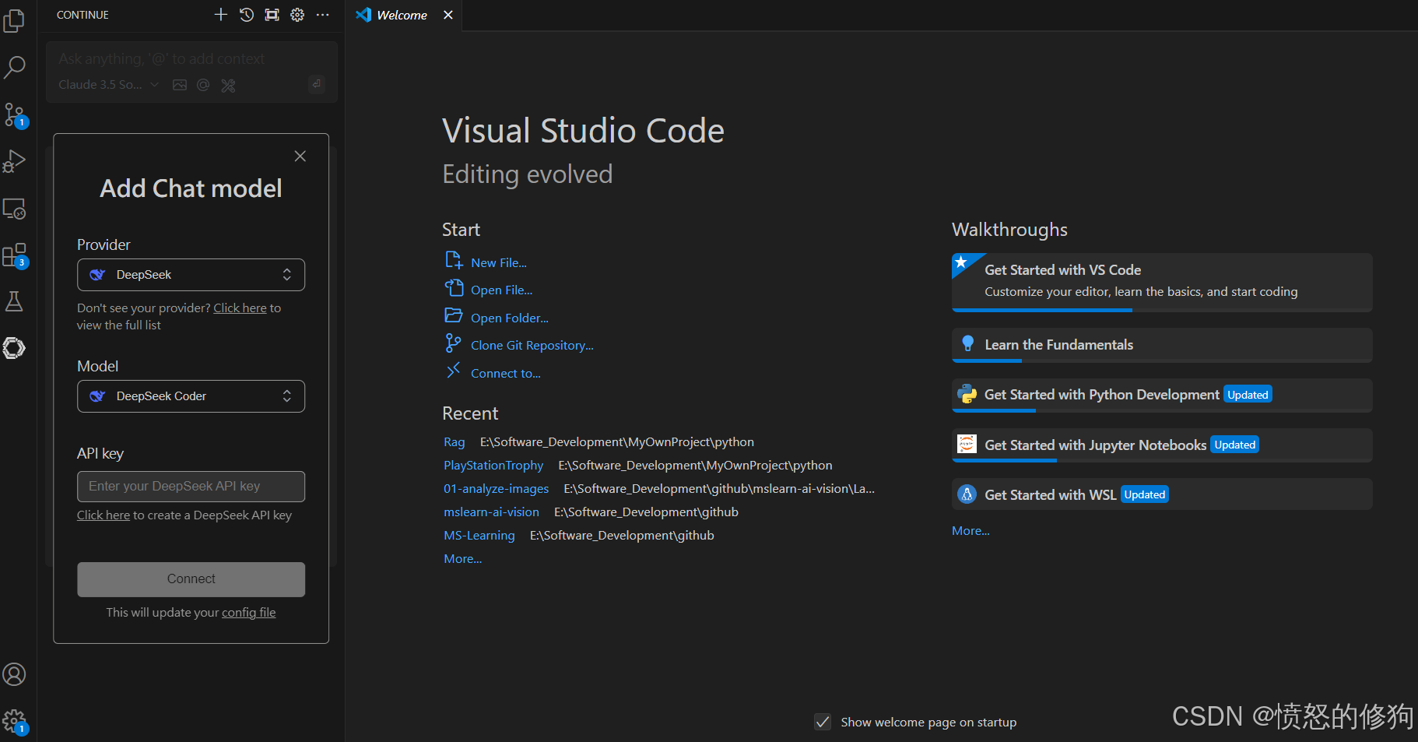Screen dimensions: 1418x742
Task: Open the config file link
Action: (249, 613)
